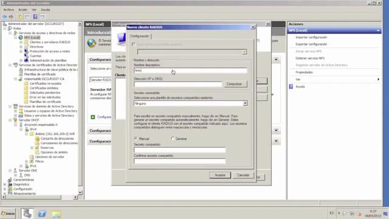Click the Reservas folder icon
This screenshot has height=219, width=389.
(x=37, y=148)
